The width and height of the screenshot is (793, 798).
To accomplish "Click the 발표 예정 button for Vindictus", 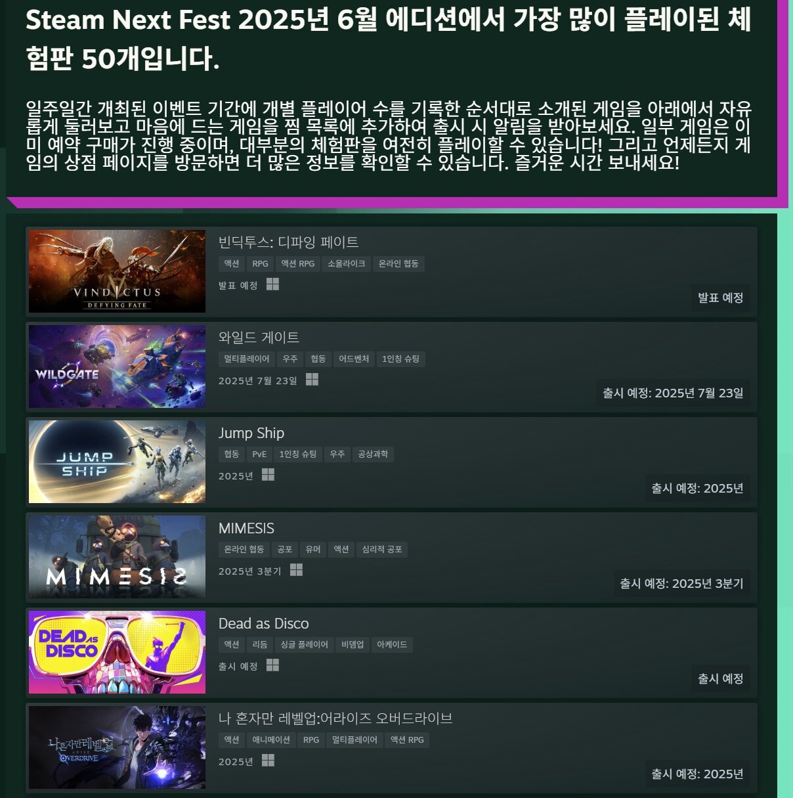I will [x=720, y=298].
